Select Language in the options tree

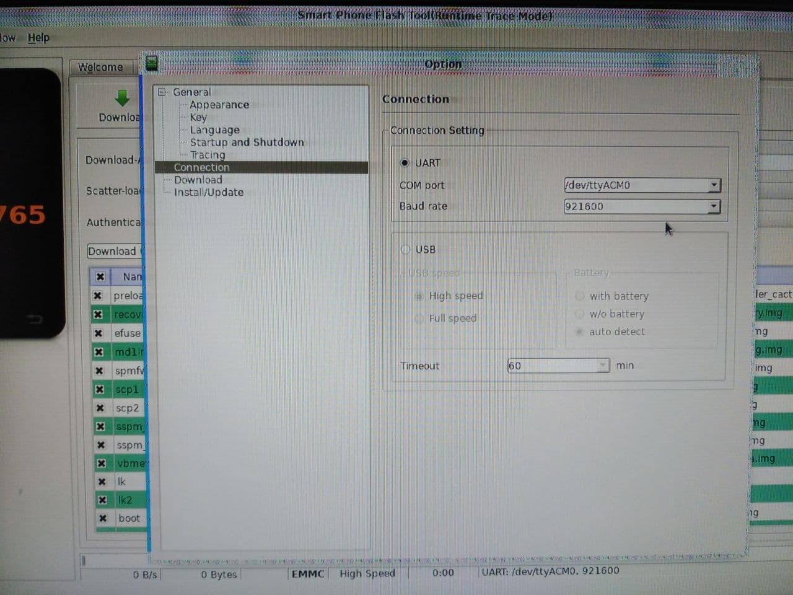point(214,130)
